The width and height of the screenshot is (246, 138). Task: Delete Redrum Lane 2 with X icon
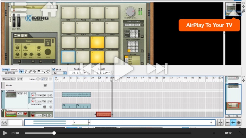pyautogui.click(x=51, y=95)
